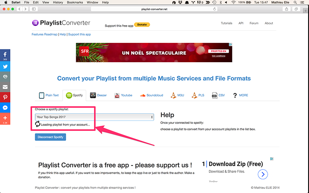Open a new tab with the plus button
The image size is (309, 193).
(x=305, y=11)
